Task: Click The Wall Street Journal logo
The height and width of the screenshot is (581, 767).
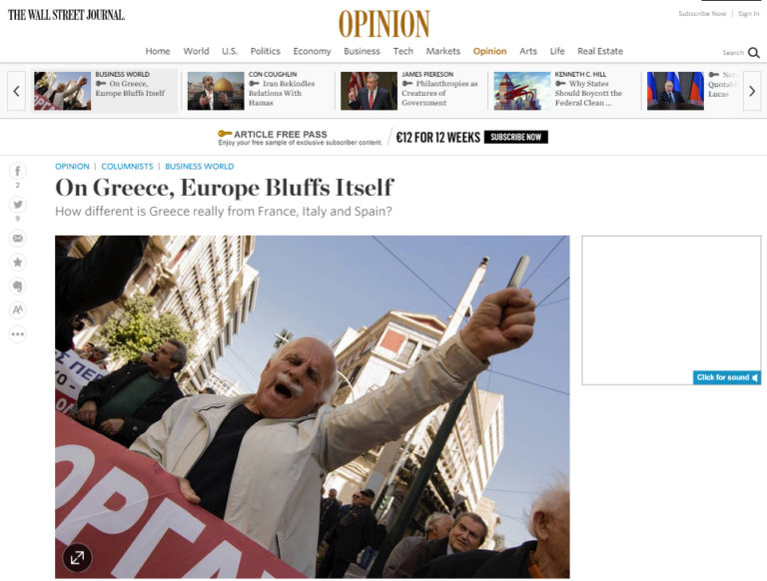Action: 67,15
